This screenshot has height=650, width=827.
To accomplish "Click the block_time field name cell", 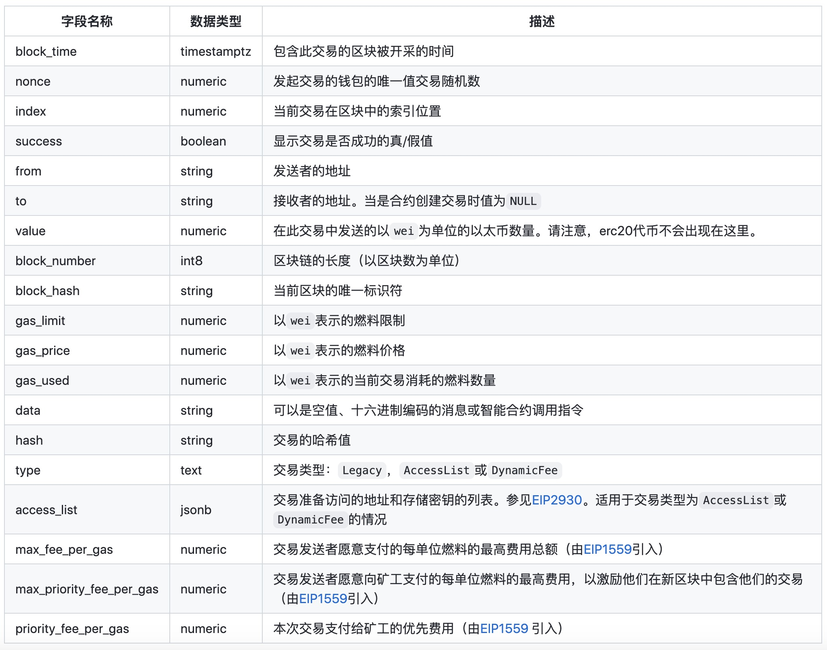I will coord(46,51).
